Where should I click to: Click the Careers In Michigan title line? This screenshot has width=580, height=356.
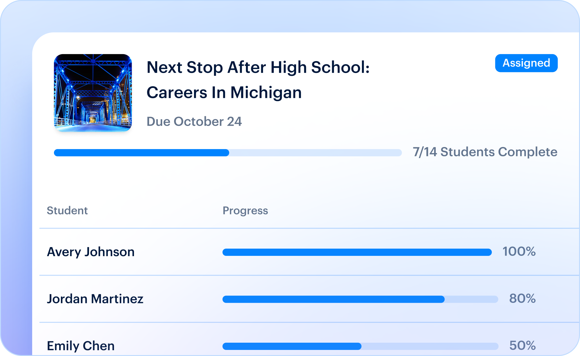click(224, 93)
